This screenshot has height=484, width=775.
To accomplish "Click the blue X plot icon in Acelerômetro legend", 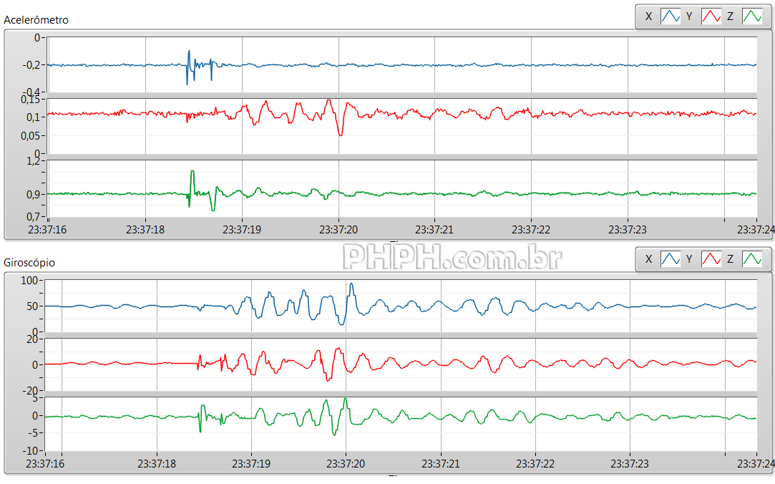I will [x=671, y=16].
